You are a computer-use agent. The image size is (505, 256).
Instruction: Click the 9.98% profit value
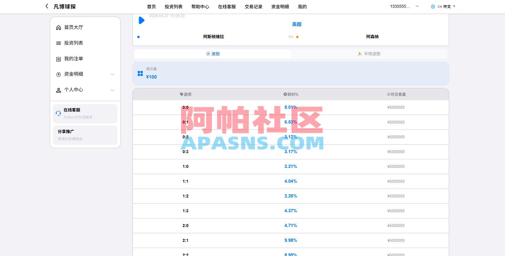tap(291, 240)
